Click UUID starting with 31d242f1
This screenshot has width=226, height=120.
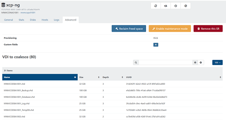point(145,84)
